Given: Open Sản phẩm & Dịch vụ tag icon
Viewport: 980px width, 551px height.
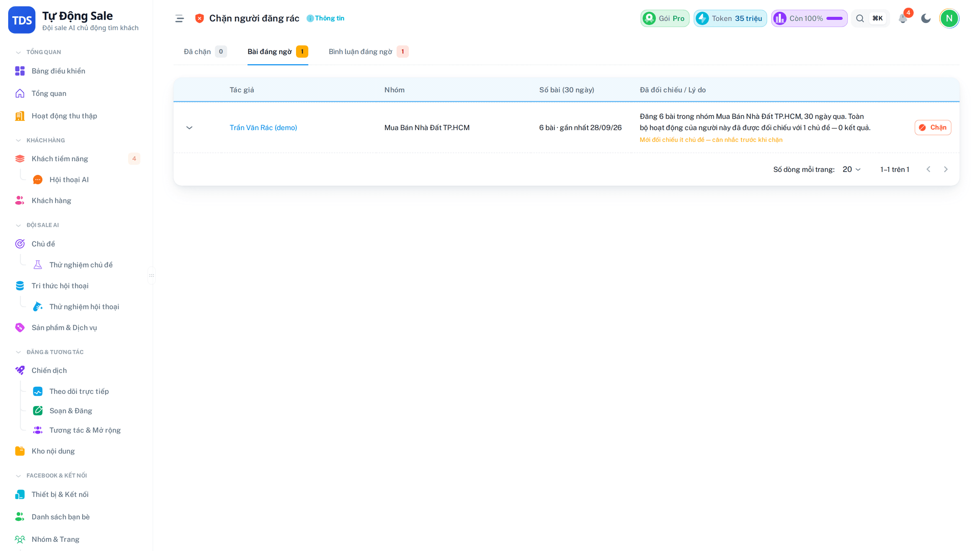Looking at the screenshot, I should coord(20,328).
